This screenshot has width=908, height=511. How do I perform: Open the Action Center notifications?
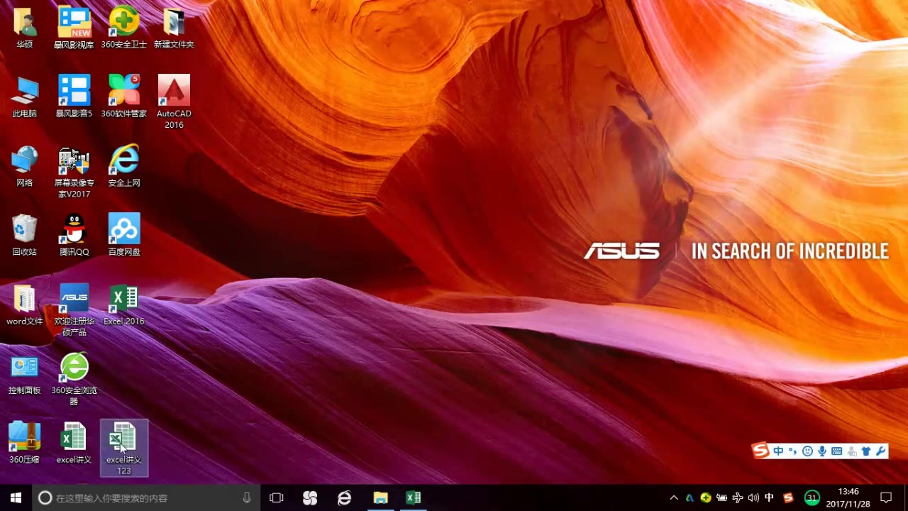[886, 498]
